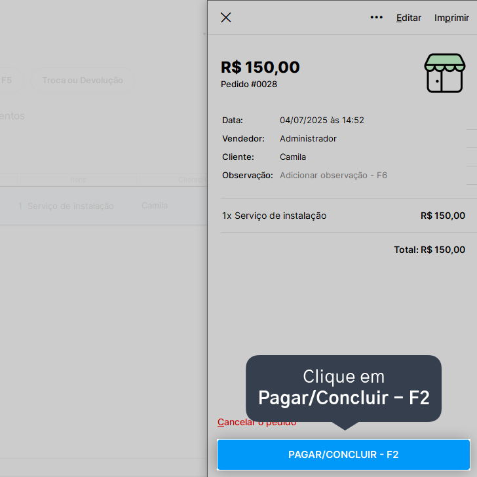Click the Camila client name in panel

tap(293, 157)
